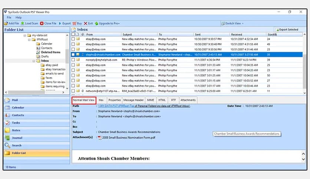Click message body scroll-down arrow
The width and height of the screenshot is (310, 179).
[303, 159]
